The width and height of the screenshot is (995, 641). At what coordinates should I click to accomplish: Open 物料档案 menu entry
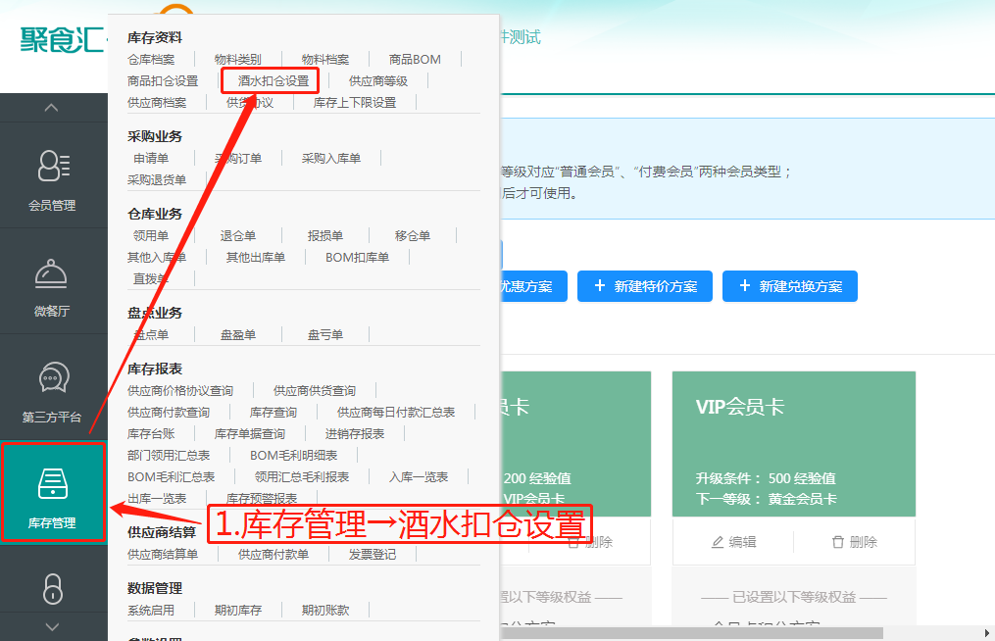point(324,60)
